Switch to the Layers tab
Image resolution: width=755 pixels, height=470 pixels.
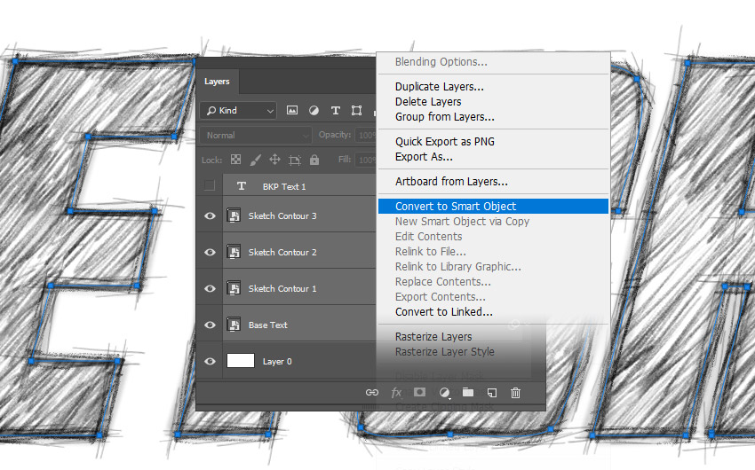(217, 82)
